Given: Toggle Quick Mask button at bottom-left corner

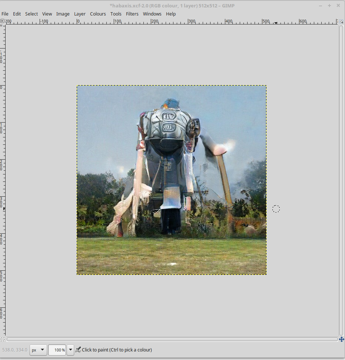Looking at the screenshot, I should tap(2, 339).
